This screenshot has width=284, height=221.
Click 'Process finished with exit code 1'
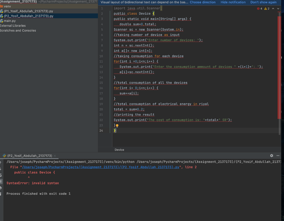pyautogui.click(x=38, y=194)
